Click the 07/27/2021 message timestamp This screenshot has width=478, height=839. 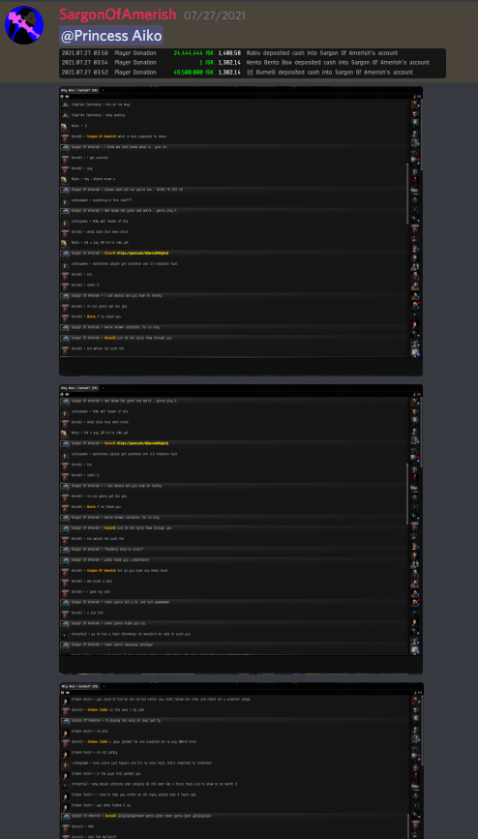[215, 15]
